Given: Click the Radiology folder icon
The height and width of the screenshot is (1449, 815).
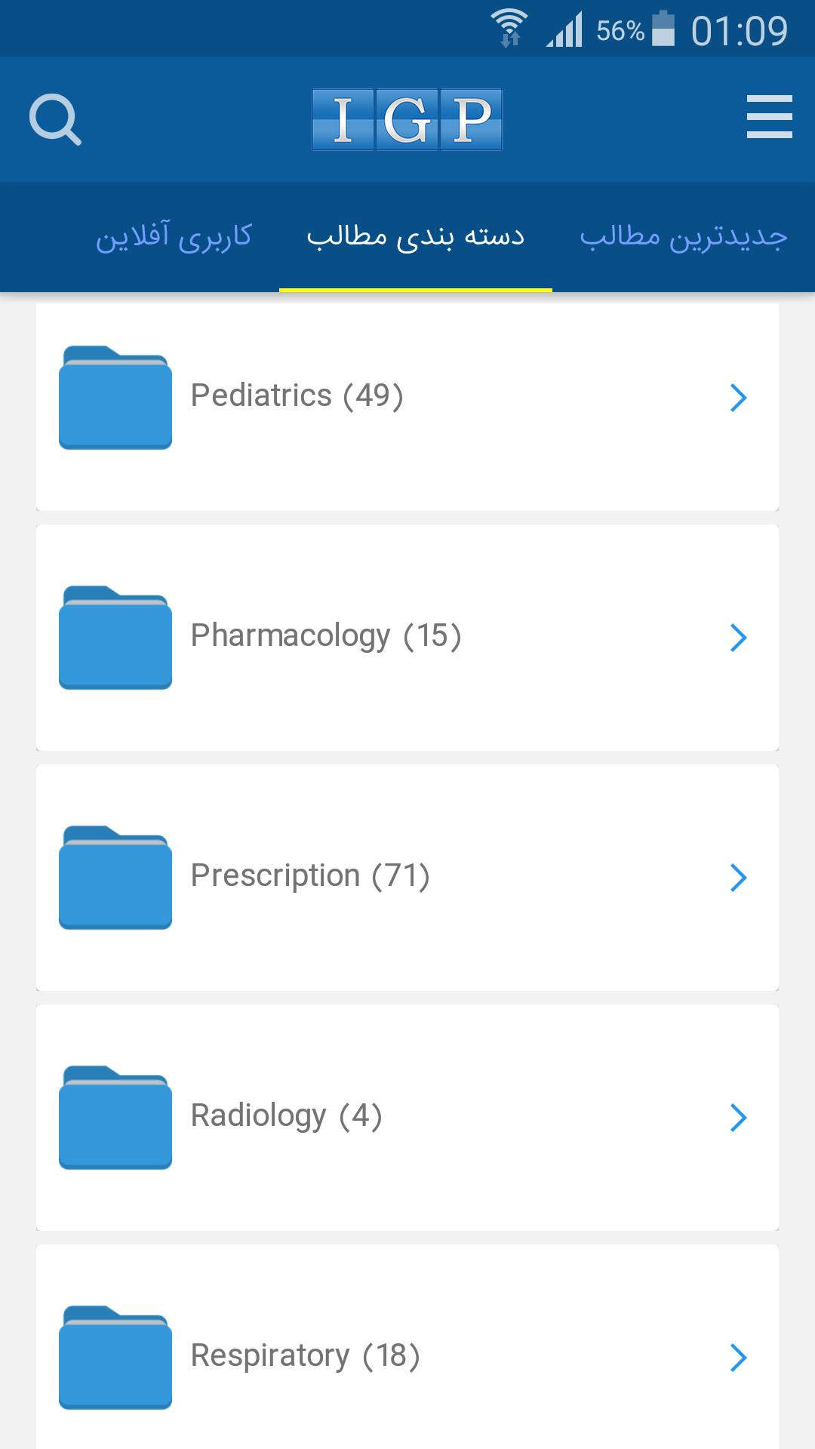Looking at the screenshot, I should tap(115, 1117).
